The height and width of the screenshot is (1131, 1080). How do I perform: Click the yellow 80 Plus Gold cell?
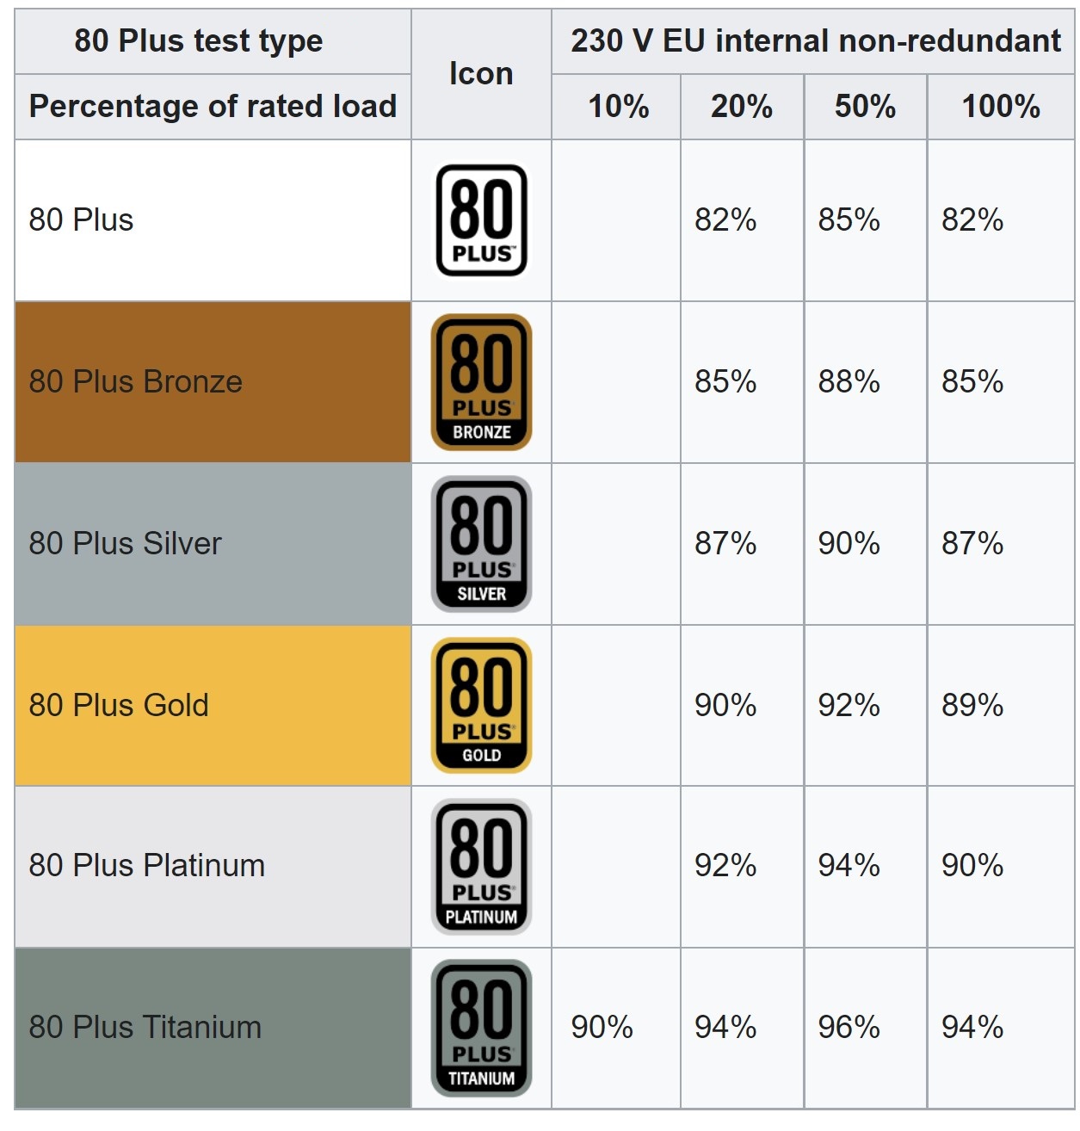[x=213, y=705]
